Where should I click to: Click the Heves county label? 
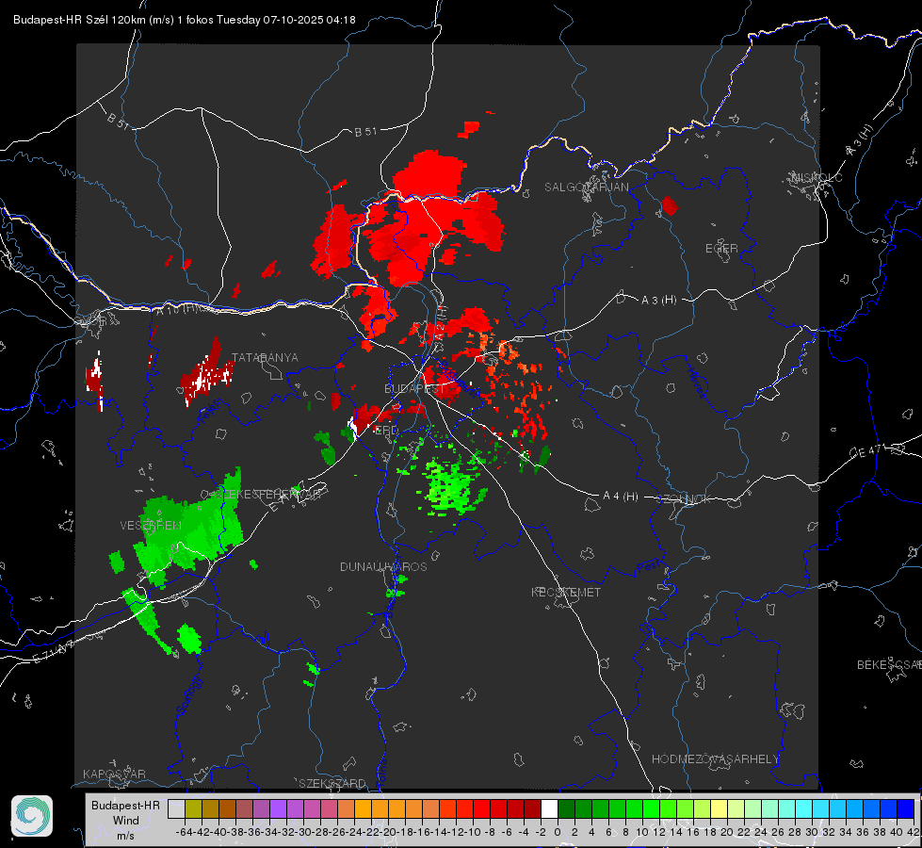[696, 382]
